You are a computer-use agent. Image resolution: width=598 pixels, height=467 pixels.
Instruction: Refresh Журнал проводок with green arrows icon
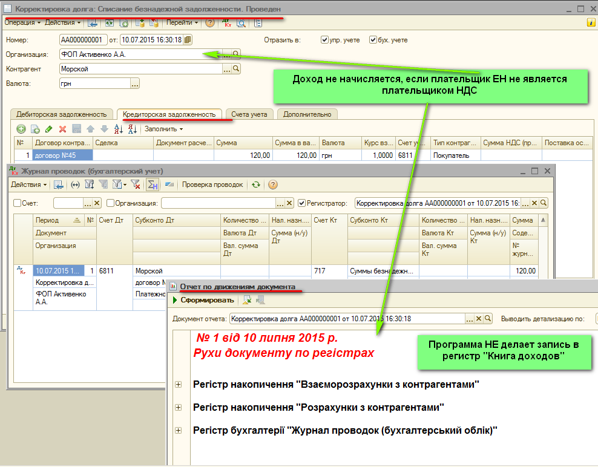[x=256, y=185]
